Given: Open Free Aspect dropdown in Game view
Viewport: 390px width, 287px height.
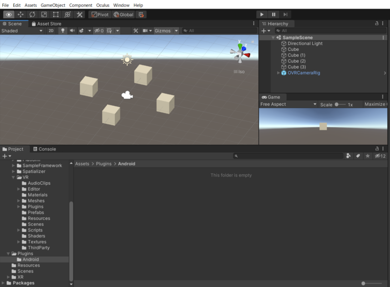Looking at the screenshot, I should [x=288, y=104].
